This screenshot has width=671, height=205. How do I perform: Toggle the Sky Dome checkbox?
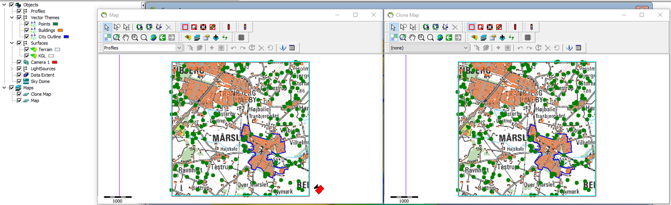coord(19,81)
